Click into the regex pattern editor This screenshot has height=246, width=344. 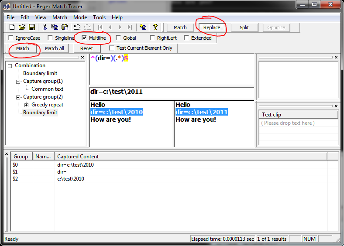[x=172, y=69]
